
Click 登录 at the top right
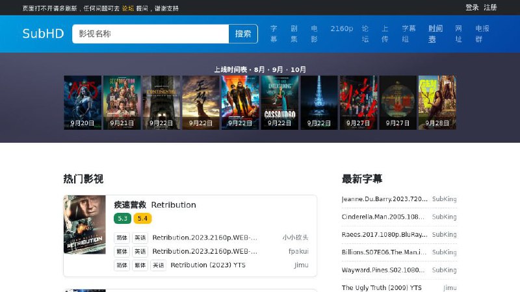(472, 8)
